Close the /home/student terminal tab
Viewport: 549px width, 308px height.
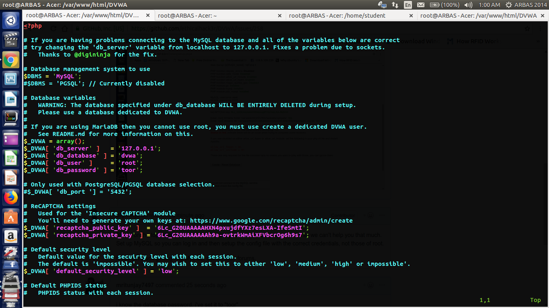[411, 16]
